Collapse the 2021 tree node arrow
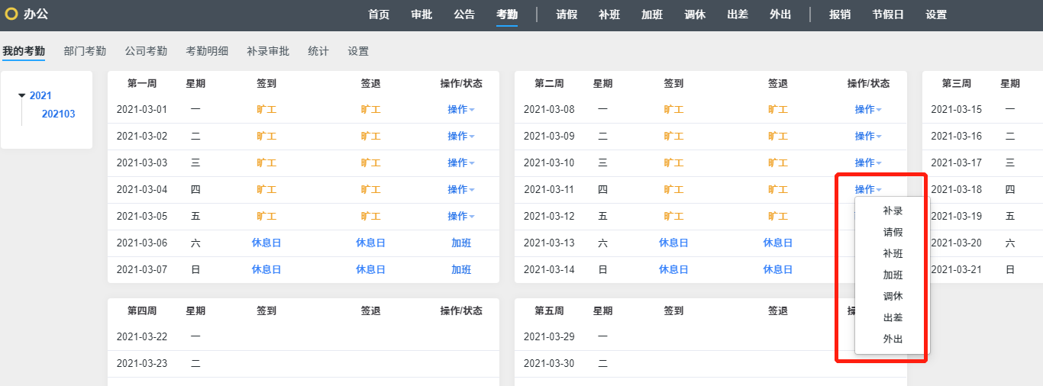This screenshot has height=386, width=1043. click(x=22, y=96)
